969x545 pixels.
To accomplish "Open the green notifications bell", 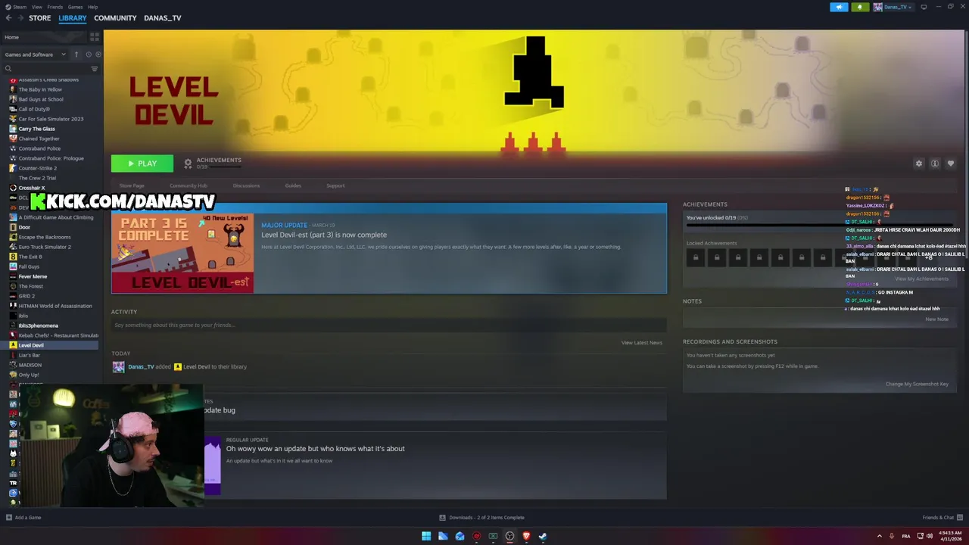I will click(859, 7).
